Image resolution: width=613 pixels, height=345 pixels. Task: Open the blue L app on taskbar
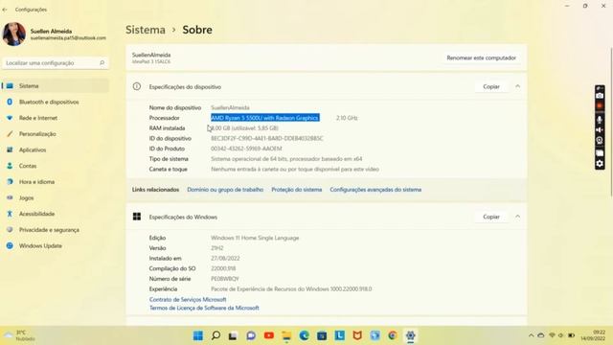point(339,335)
